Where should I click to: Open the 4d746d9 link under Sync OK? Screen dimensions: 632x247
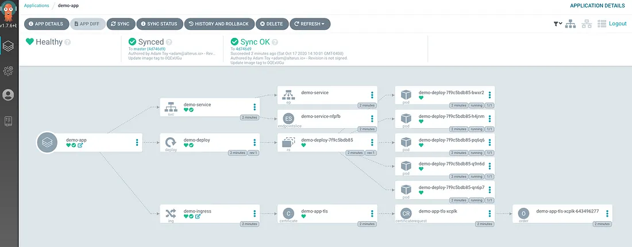[244, 49]
